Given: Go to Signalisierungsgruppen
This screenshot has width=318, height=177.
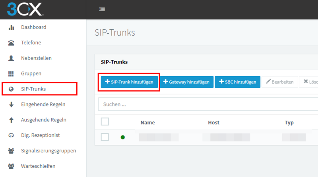Looking at the screenshot, I should (48, 150).
